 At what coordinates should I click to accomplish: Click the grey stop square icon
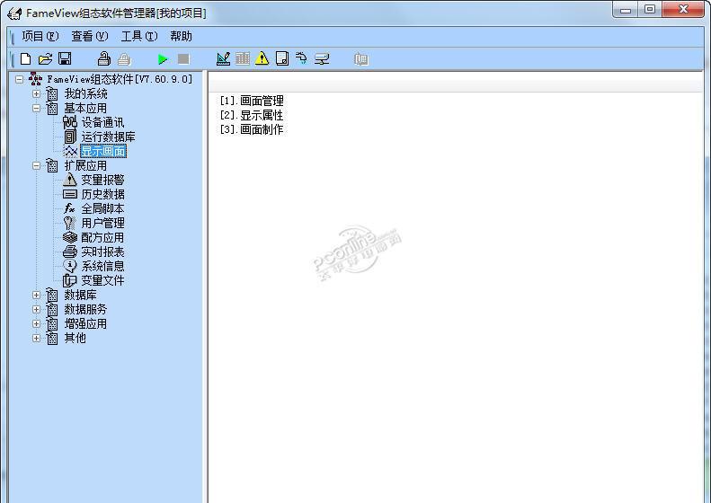pos(183,59)
